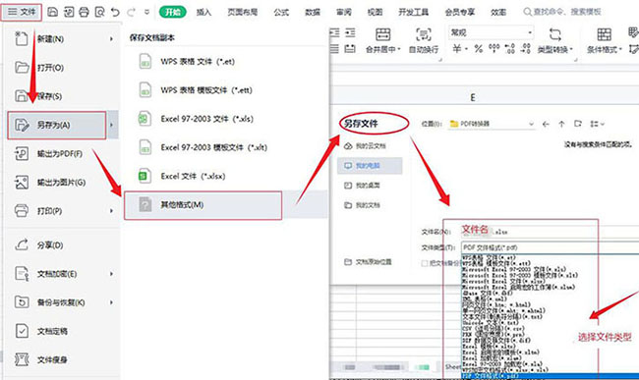Switch to the 开始 ribbon tab
This screenshot has height=380, width=639.
[x=172, y=12]
